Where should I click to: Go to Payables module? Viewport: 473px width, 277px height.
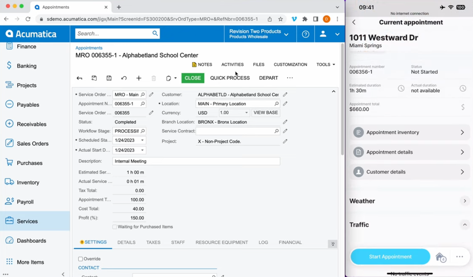point(28,104)
